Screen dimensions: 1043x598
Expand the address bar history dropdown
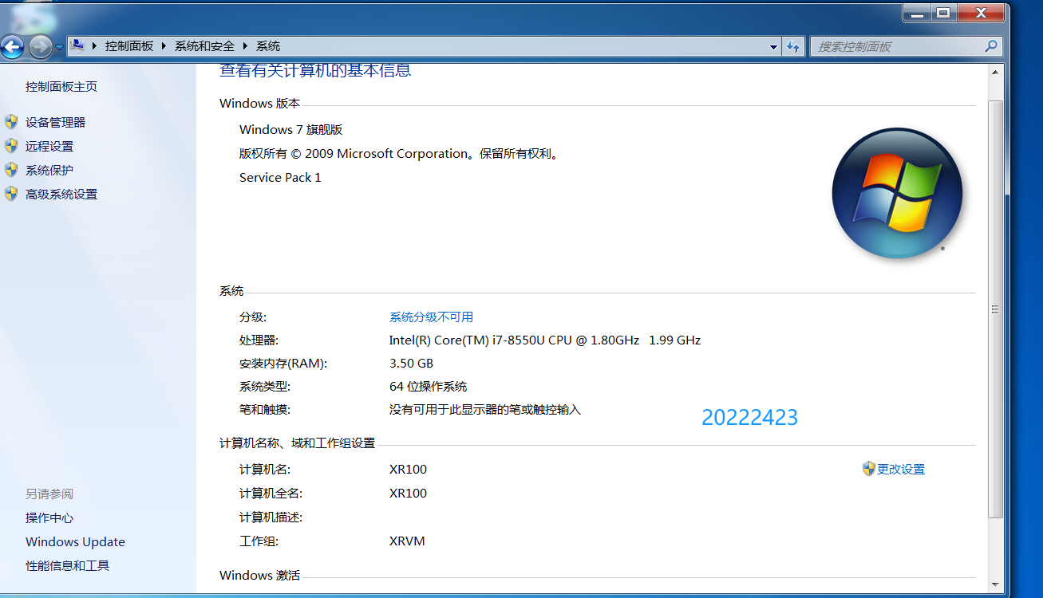(x=773, y=47)
